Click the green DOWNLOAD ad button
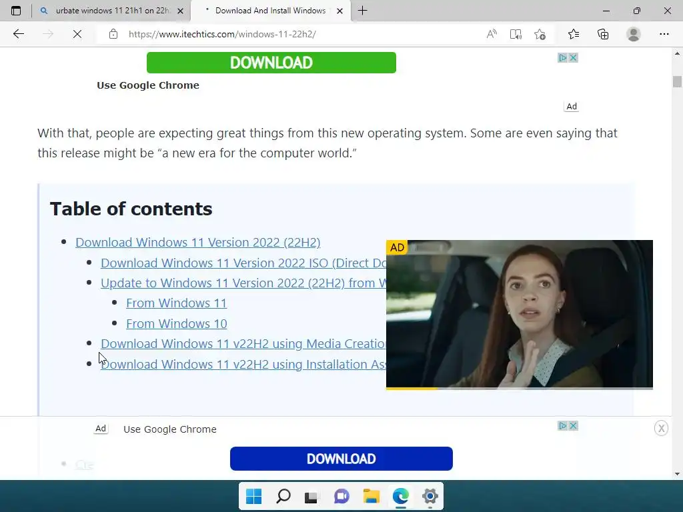The image size is (683, 512). (x=271, y=63)
